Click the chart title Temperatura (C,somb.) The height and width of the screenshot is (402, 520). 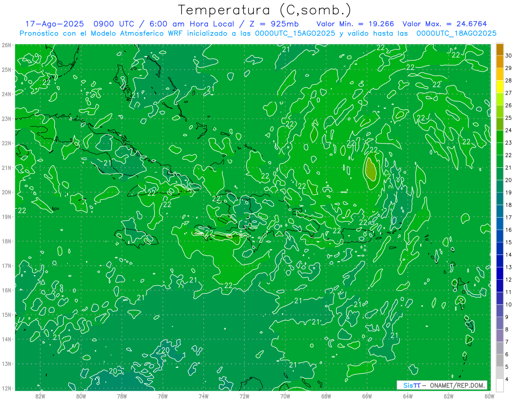[x=265, y=10]
